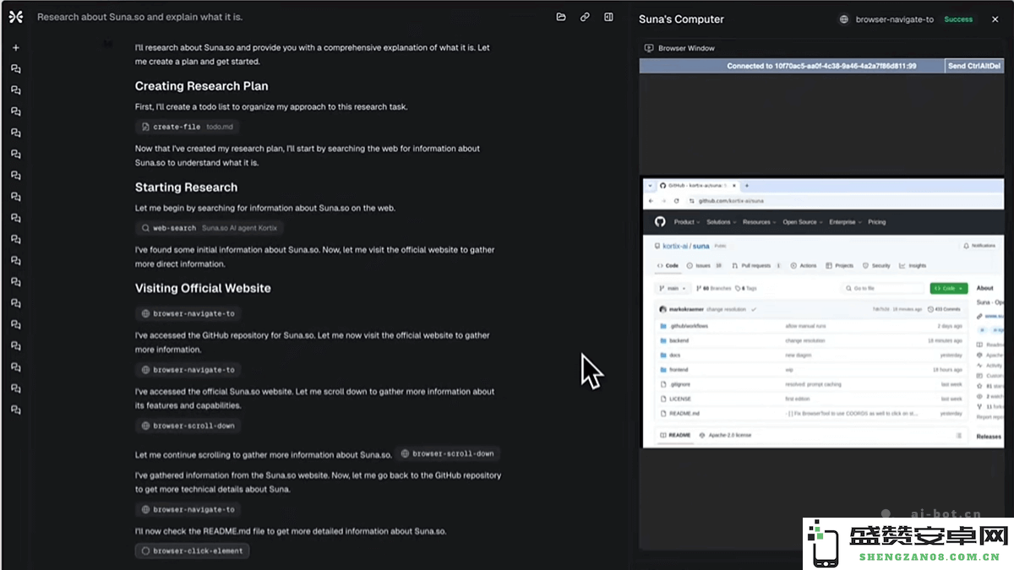This screenshot has width=1014, height=570.
Task: Open the web-search Suna.so AI agent chip
Action: click(x=209, y=228)
